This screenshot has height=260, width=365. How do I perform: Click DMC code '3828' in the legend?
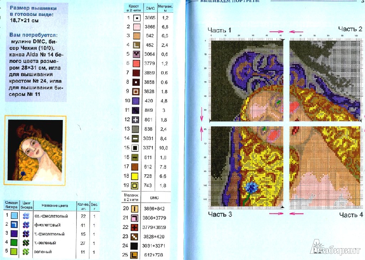149,92
